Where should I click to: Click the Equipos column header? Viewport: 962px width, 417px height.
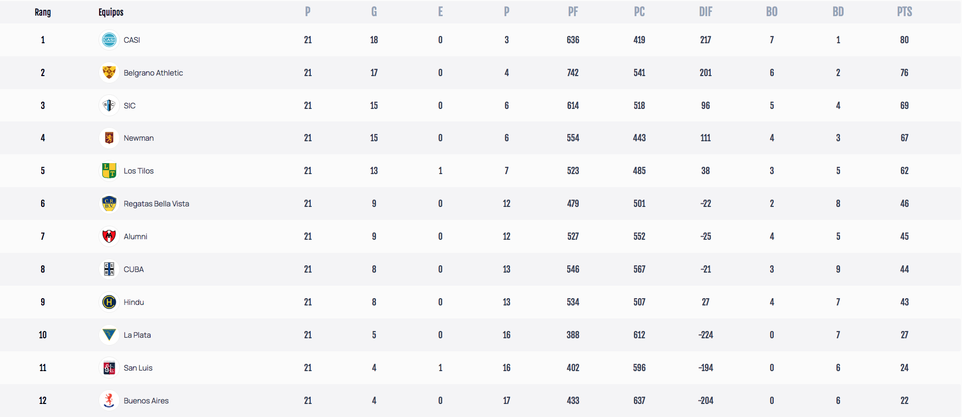point(111,12)
